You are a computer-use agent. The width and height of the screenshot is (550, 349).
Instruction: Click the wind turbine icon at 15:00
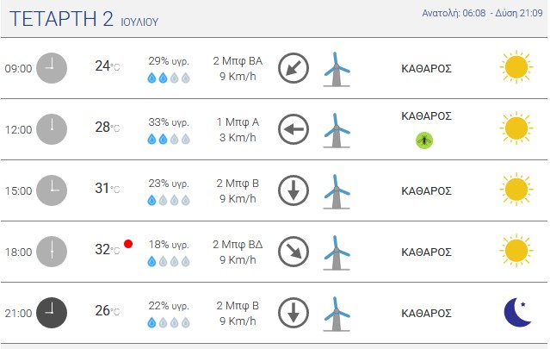pos(337,191)
